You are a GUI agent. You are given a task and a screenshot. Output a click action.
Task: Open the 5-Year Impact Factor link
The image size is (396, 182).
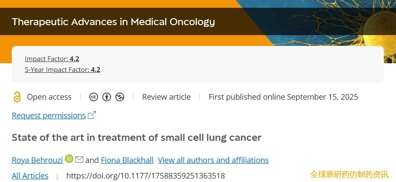[x=62, y=69]
